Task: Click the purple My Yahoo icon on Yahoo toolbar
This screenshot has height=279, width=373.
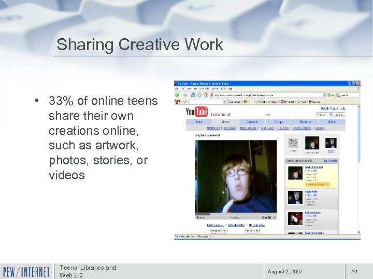Action: (282, 102)
